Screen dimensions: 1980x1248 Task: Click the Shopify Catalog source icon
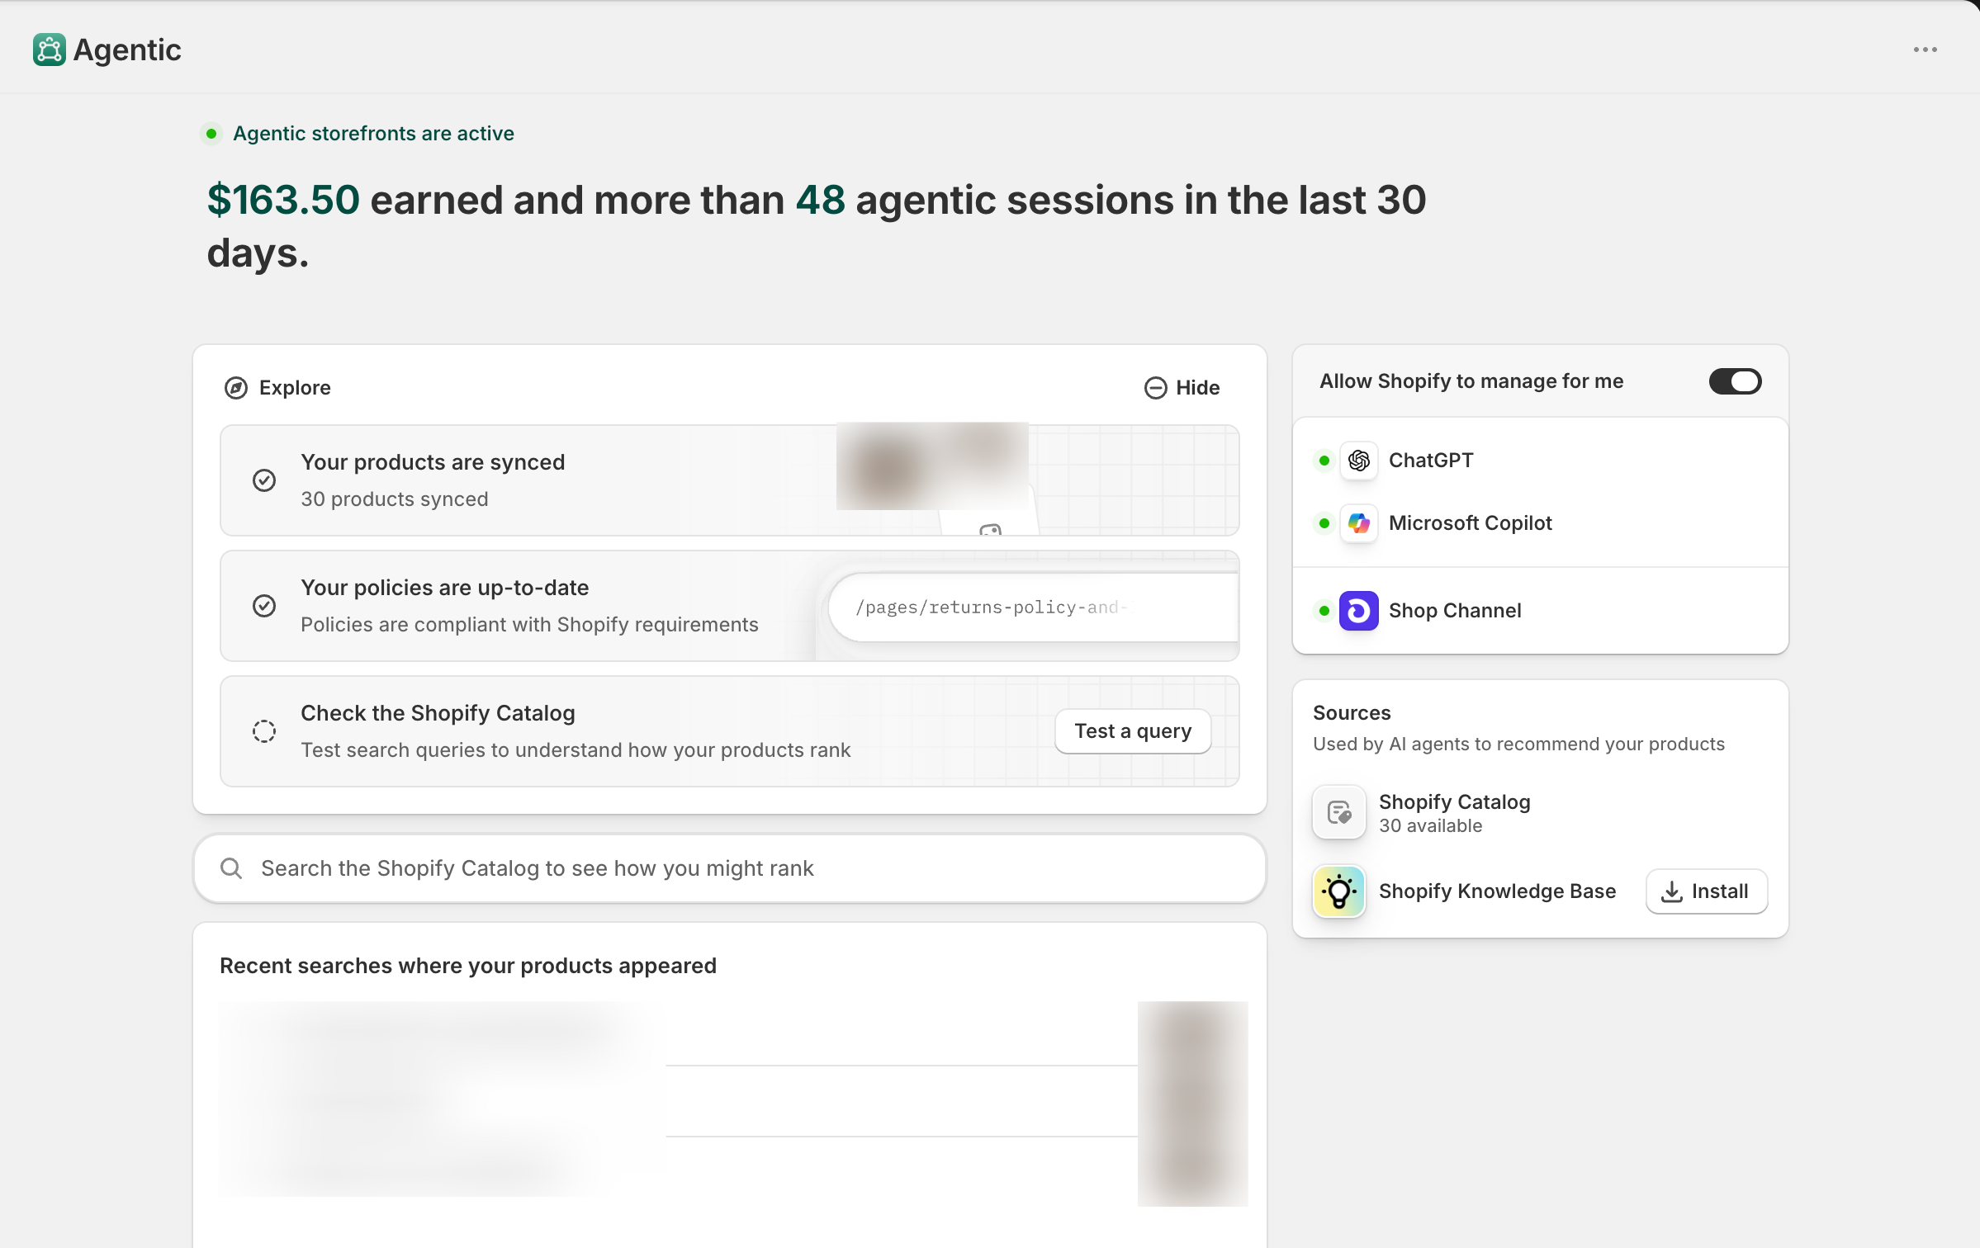click(x=1338, y=812)
